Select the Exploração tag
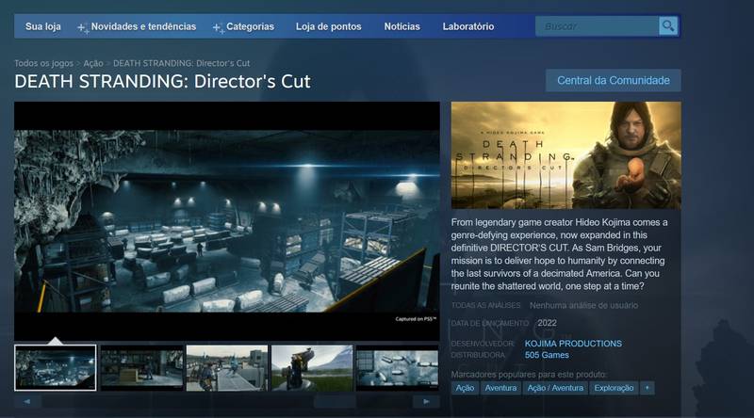The width and height of the screenshot is (754, 418). pyautogui.click(x=615, y=388)
